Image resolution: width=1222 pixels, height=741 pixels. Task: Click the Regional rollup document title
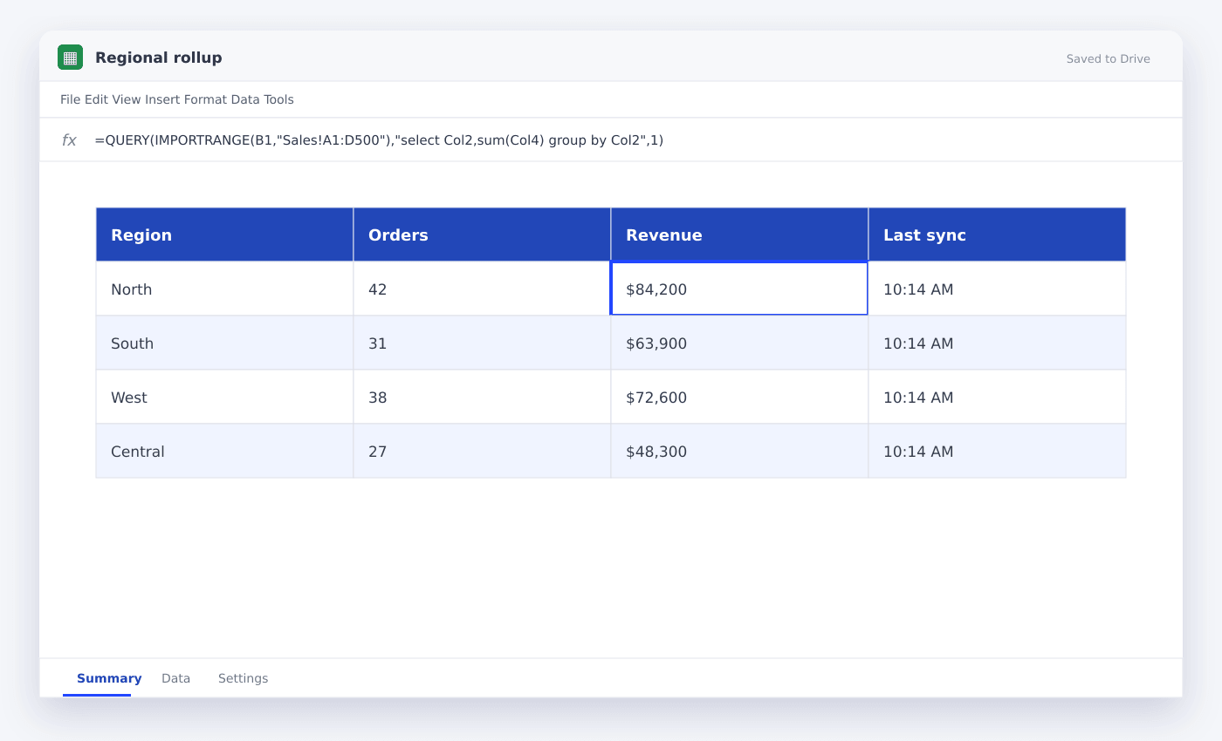(159, 58)
